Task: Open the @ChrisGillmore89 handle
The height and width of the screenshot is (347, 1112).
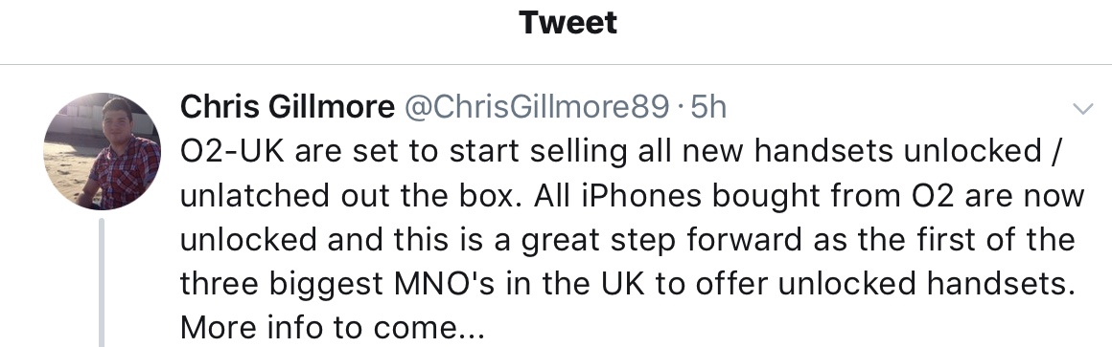Action: pyautogui.click(x=537, y=107)
